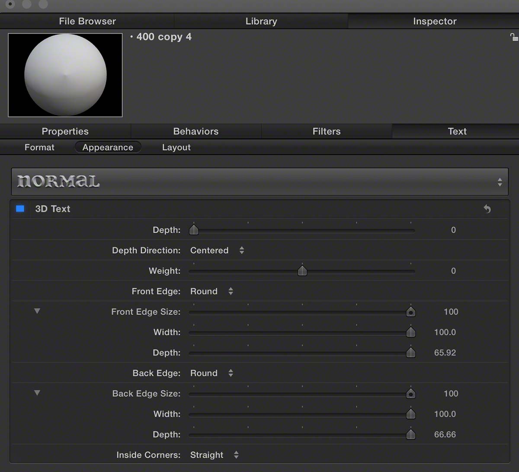The width and height of the screenshot is (519, 472).
Task: Click the 3D Text Depth slider handle
Action: point(194,230)
